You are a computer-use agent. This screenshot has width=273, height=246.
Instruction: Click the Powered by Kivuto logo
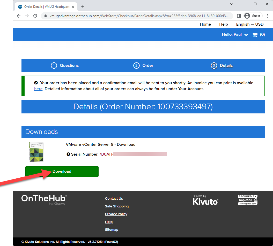[x=205, y=200]
